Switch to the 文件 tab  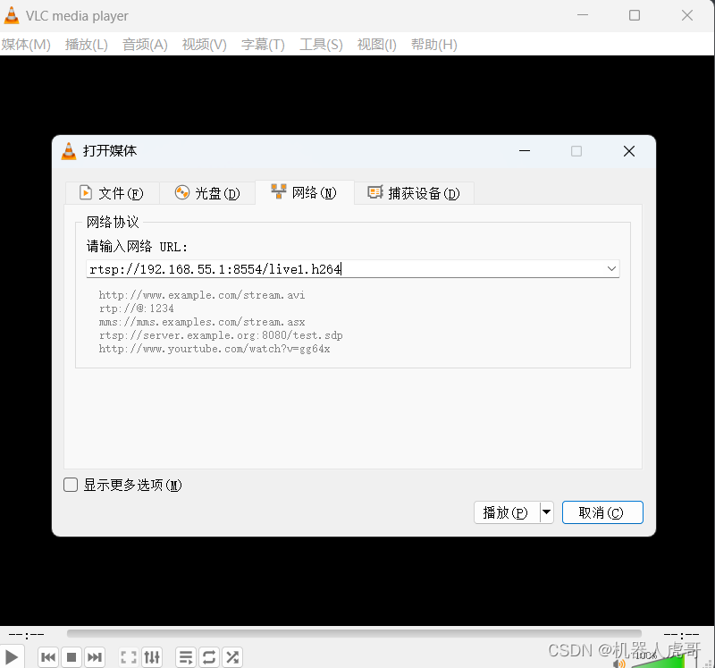point(112,192)
